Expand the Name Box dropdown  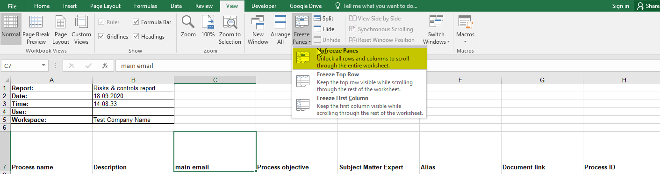44,66
